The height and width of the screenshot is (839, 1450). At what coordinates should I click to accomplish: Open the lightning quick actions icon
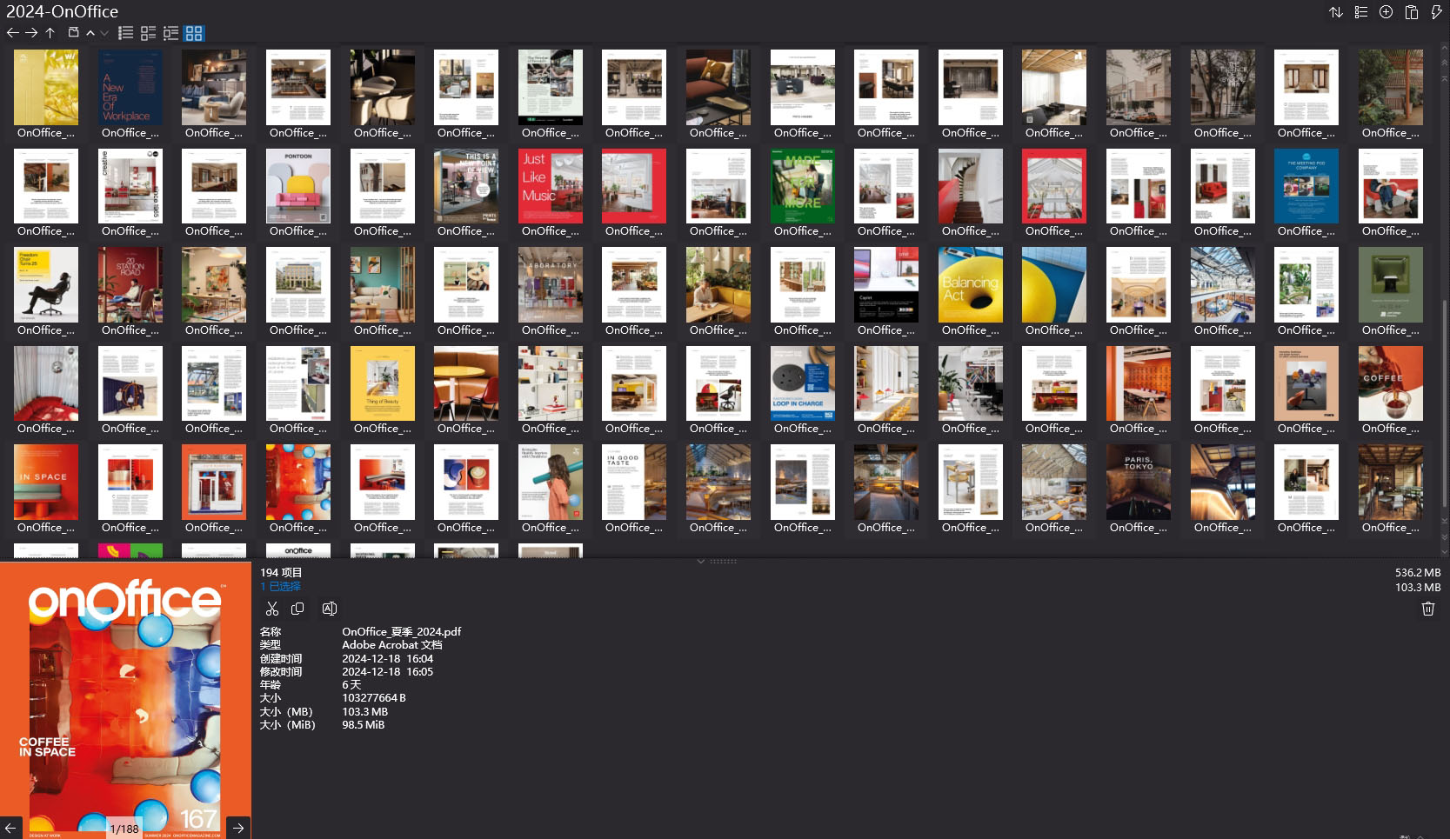coord(1436,12)
